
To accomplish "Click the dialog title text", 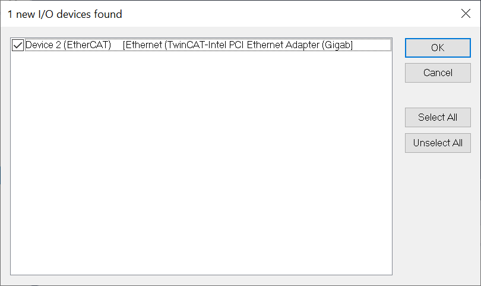I will point(65,14).
